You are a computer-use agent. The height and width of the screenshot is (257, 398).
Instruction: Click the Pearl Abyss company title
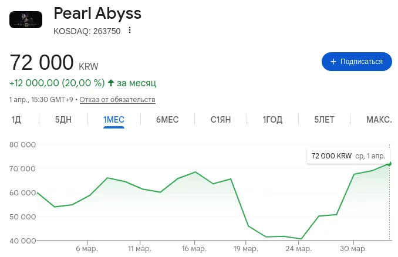click(97, 13)
